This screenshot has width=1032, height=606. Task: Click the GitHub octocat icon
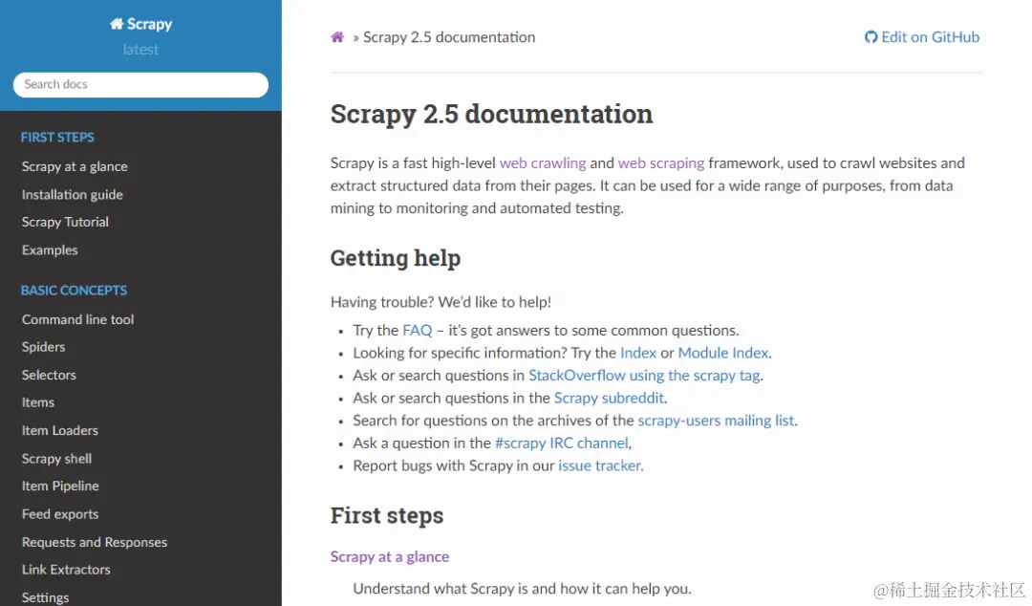tap(871, 37)
